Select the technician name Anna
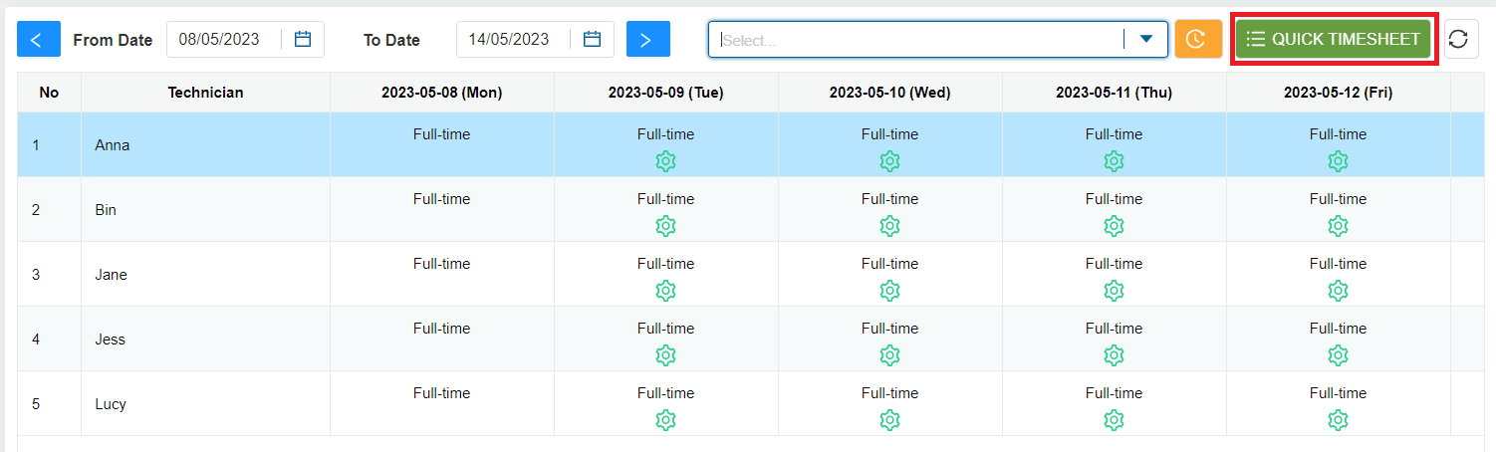The height and width of the screenshot is (452, 1496). coord(113,145)
